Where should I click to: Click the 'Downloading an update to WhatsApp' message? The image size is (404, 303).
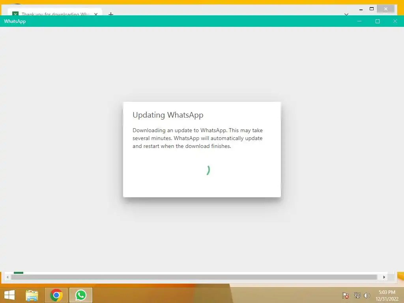[198, 138]
